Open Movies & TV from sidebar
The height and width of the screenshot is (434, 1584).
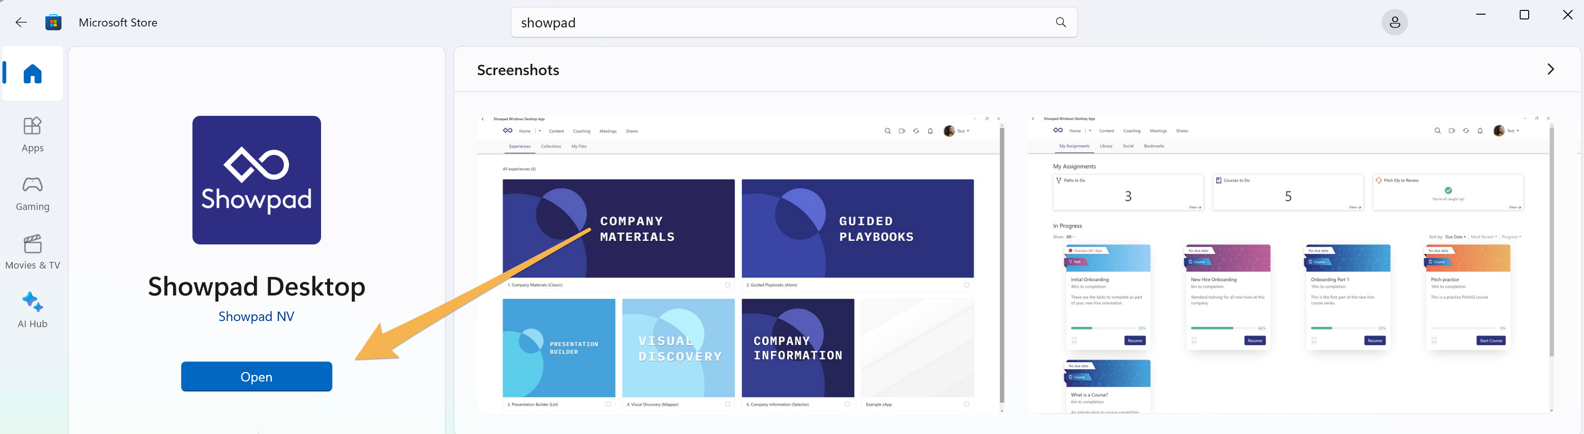coord(33,252)
